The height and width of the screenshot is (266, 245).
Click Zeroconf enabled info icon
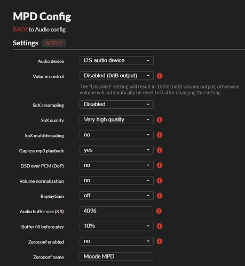click(160, 241)
